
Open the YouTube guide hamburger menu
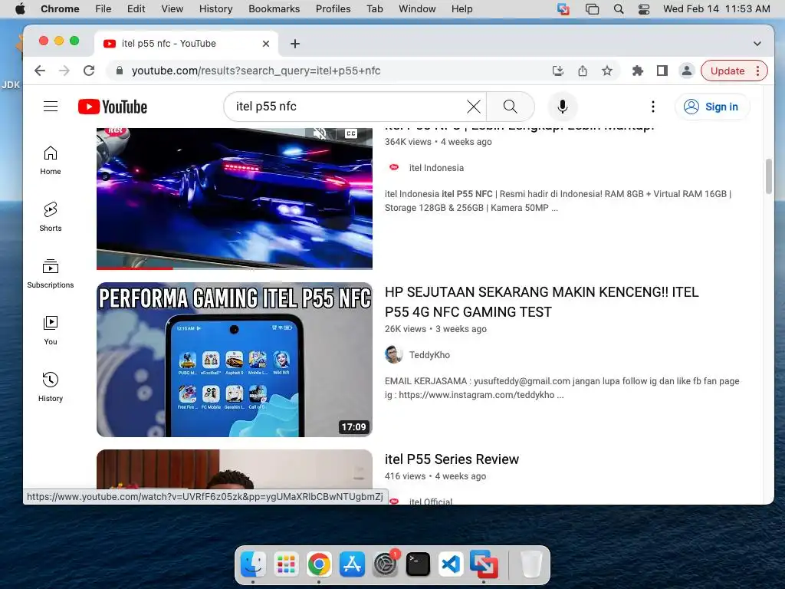(51, 107)
